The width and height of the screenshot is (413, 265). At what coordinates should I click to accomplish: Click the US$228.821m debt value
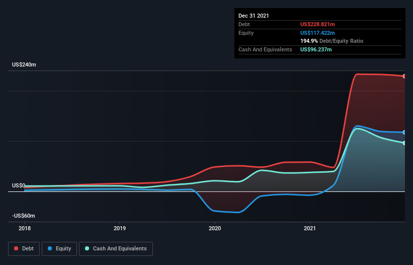point(317,24)
